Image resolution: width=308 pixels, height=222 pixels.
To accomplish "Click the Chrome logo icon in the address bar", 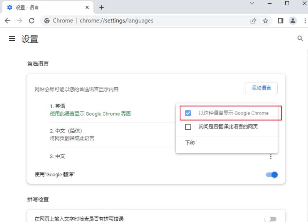I will tap(47, 21).
